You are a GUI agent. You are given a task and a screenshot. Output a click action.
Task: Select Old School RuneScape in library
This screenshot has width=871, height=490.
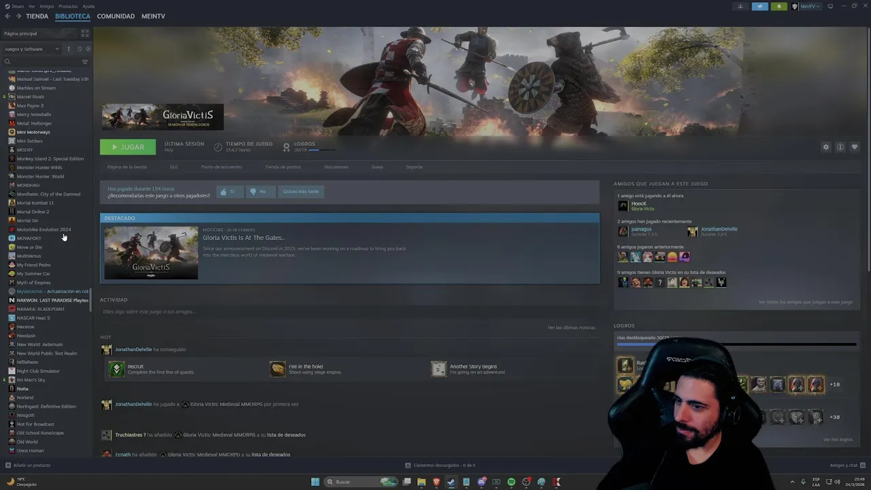pos(40,433)
